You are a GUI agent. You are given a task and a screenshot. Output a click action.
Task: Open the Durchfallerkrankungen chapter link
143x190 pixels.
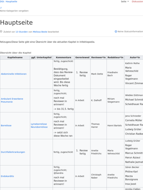pos(13,152)
